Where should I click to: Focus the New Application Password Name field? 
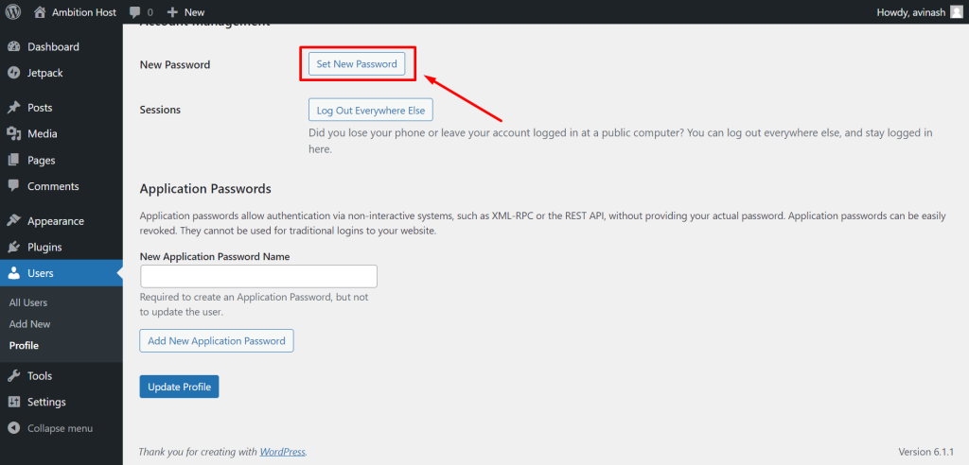[258, 276]
